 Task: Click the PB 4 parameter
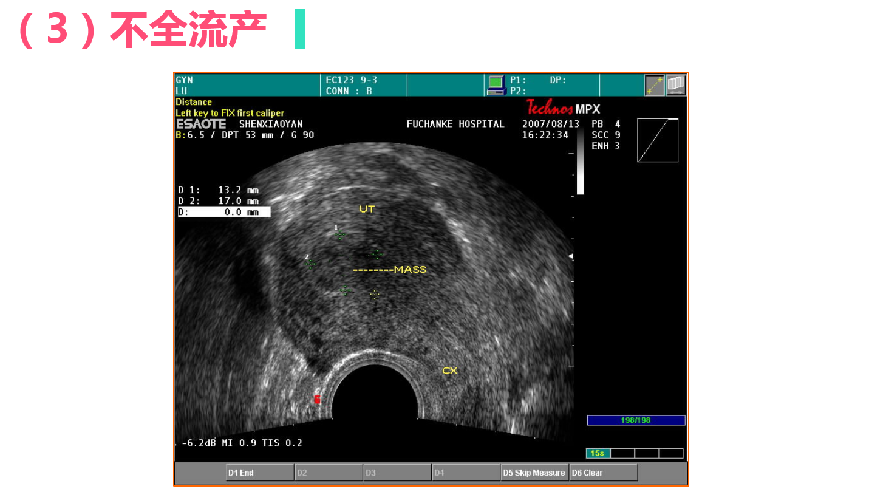(x=606, y=124)
